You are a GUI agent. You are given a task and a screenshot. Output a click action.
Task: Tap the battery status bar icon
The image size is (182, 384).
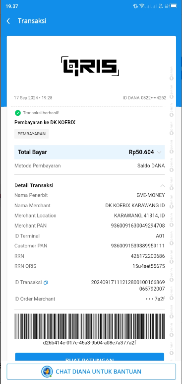point(174,6)
